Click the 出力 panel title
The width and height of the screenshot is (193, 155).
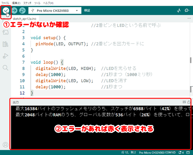[16, 102]
